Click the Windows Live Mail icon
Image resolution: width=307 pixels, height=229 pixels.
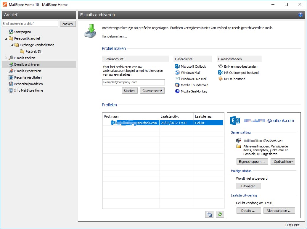coord(177,79)
